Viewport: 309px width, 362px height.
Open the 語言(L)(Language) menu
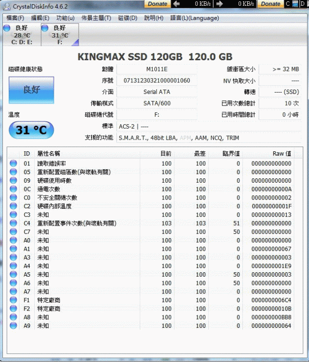click(195, 18)
